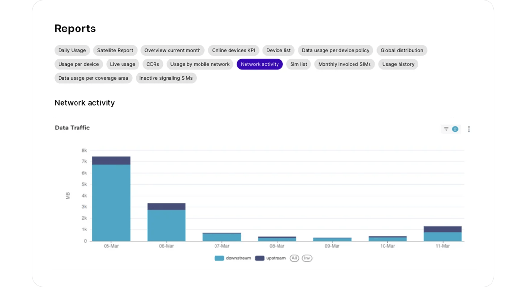Screen dimensions: 523x287
Task: Click the active Network activity chip
Action: [x=260, y=64]
